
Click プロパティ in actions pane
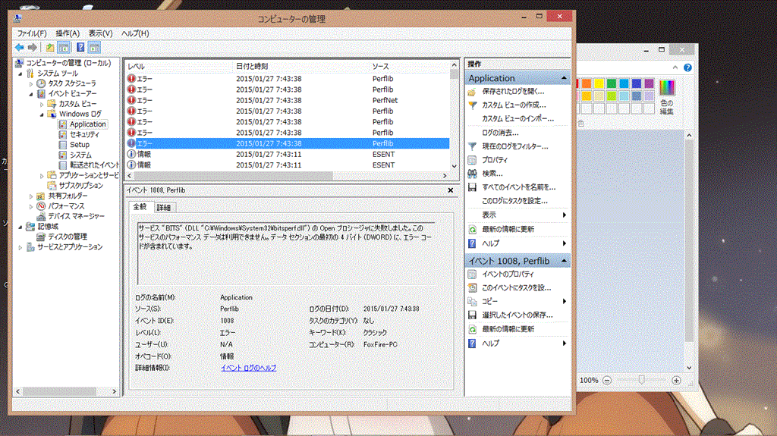point(495,160)
